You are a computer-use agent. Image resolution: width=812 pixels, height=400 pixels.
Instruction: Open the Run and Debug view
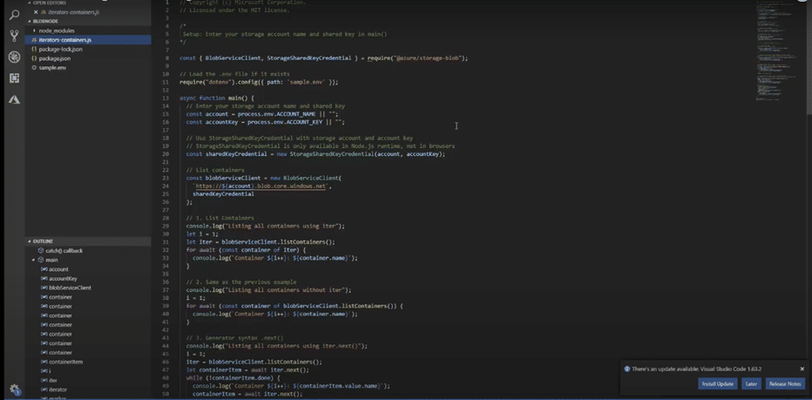pyautogui.click(x=14, y=57)
